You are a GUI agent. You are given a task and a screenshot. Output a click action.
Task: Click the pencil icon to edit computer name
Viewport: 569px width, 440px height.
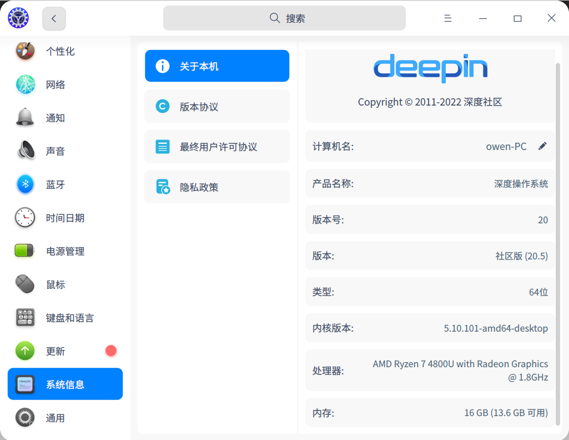coord(542,146)
